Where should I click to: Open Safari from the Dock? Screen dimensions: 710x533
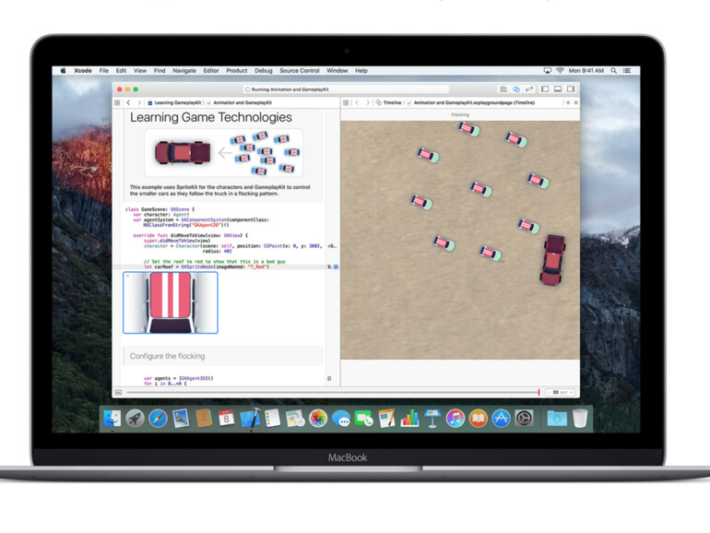click(x=158, y=418)
